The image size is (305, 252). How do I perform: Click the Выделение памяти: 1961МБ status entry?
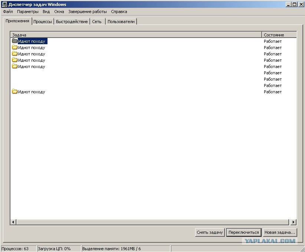click(126, 249)
